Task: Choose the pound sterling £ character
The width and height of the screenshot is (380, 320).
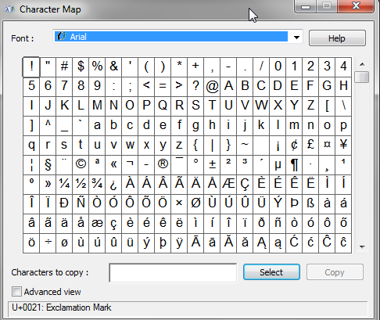Action: [310, 146]
